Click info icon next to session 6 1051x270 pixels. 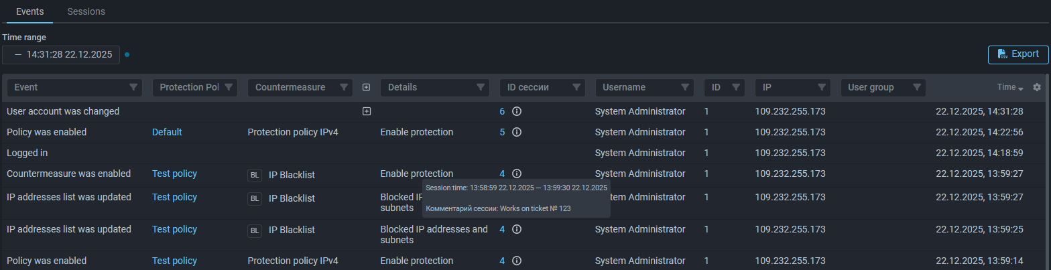[517, 112]
